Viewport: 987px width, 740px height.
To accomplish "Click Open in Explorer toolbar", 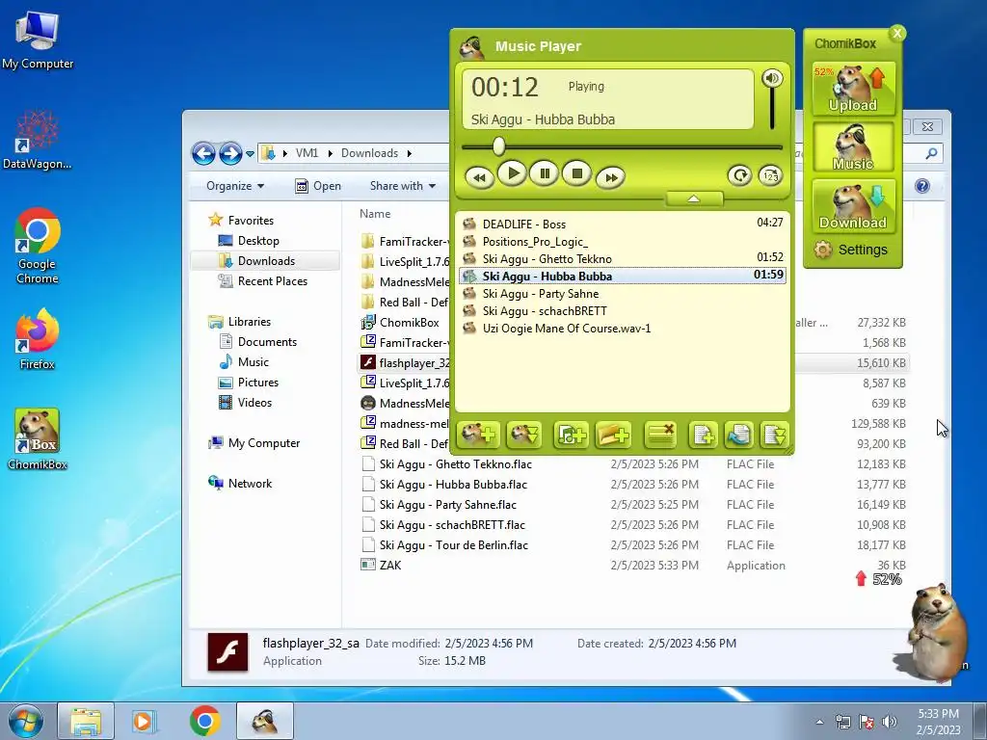I will 318,186.
